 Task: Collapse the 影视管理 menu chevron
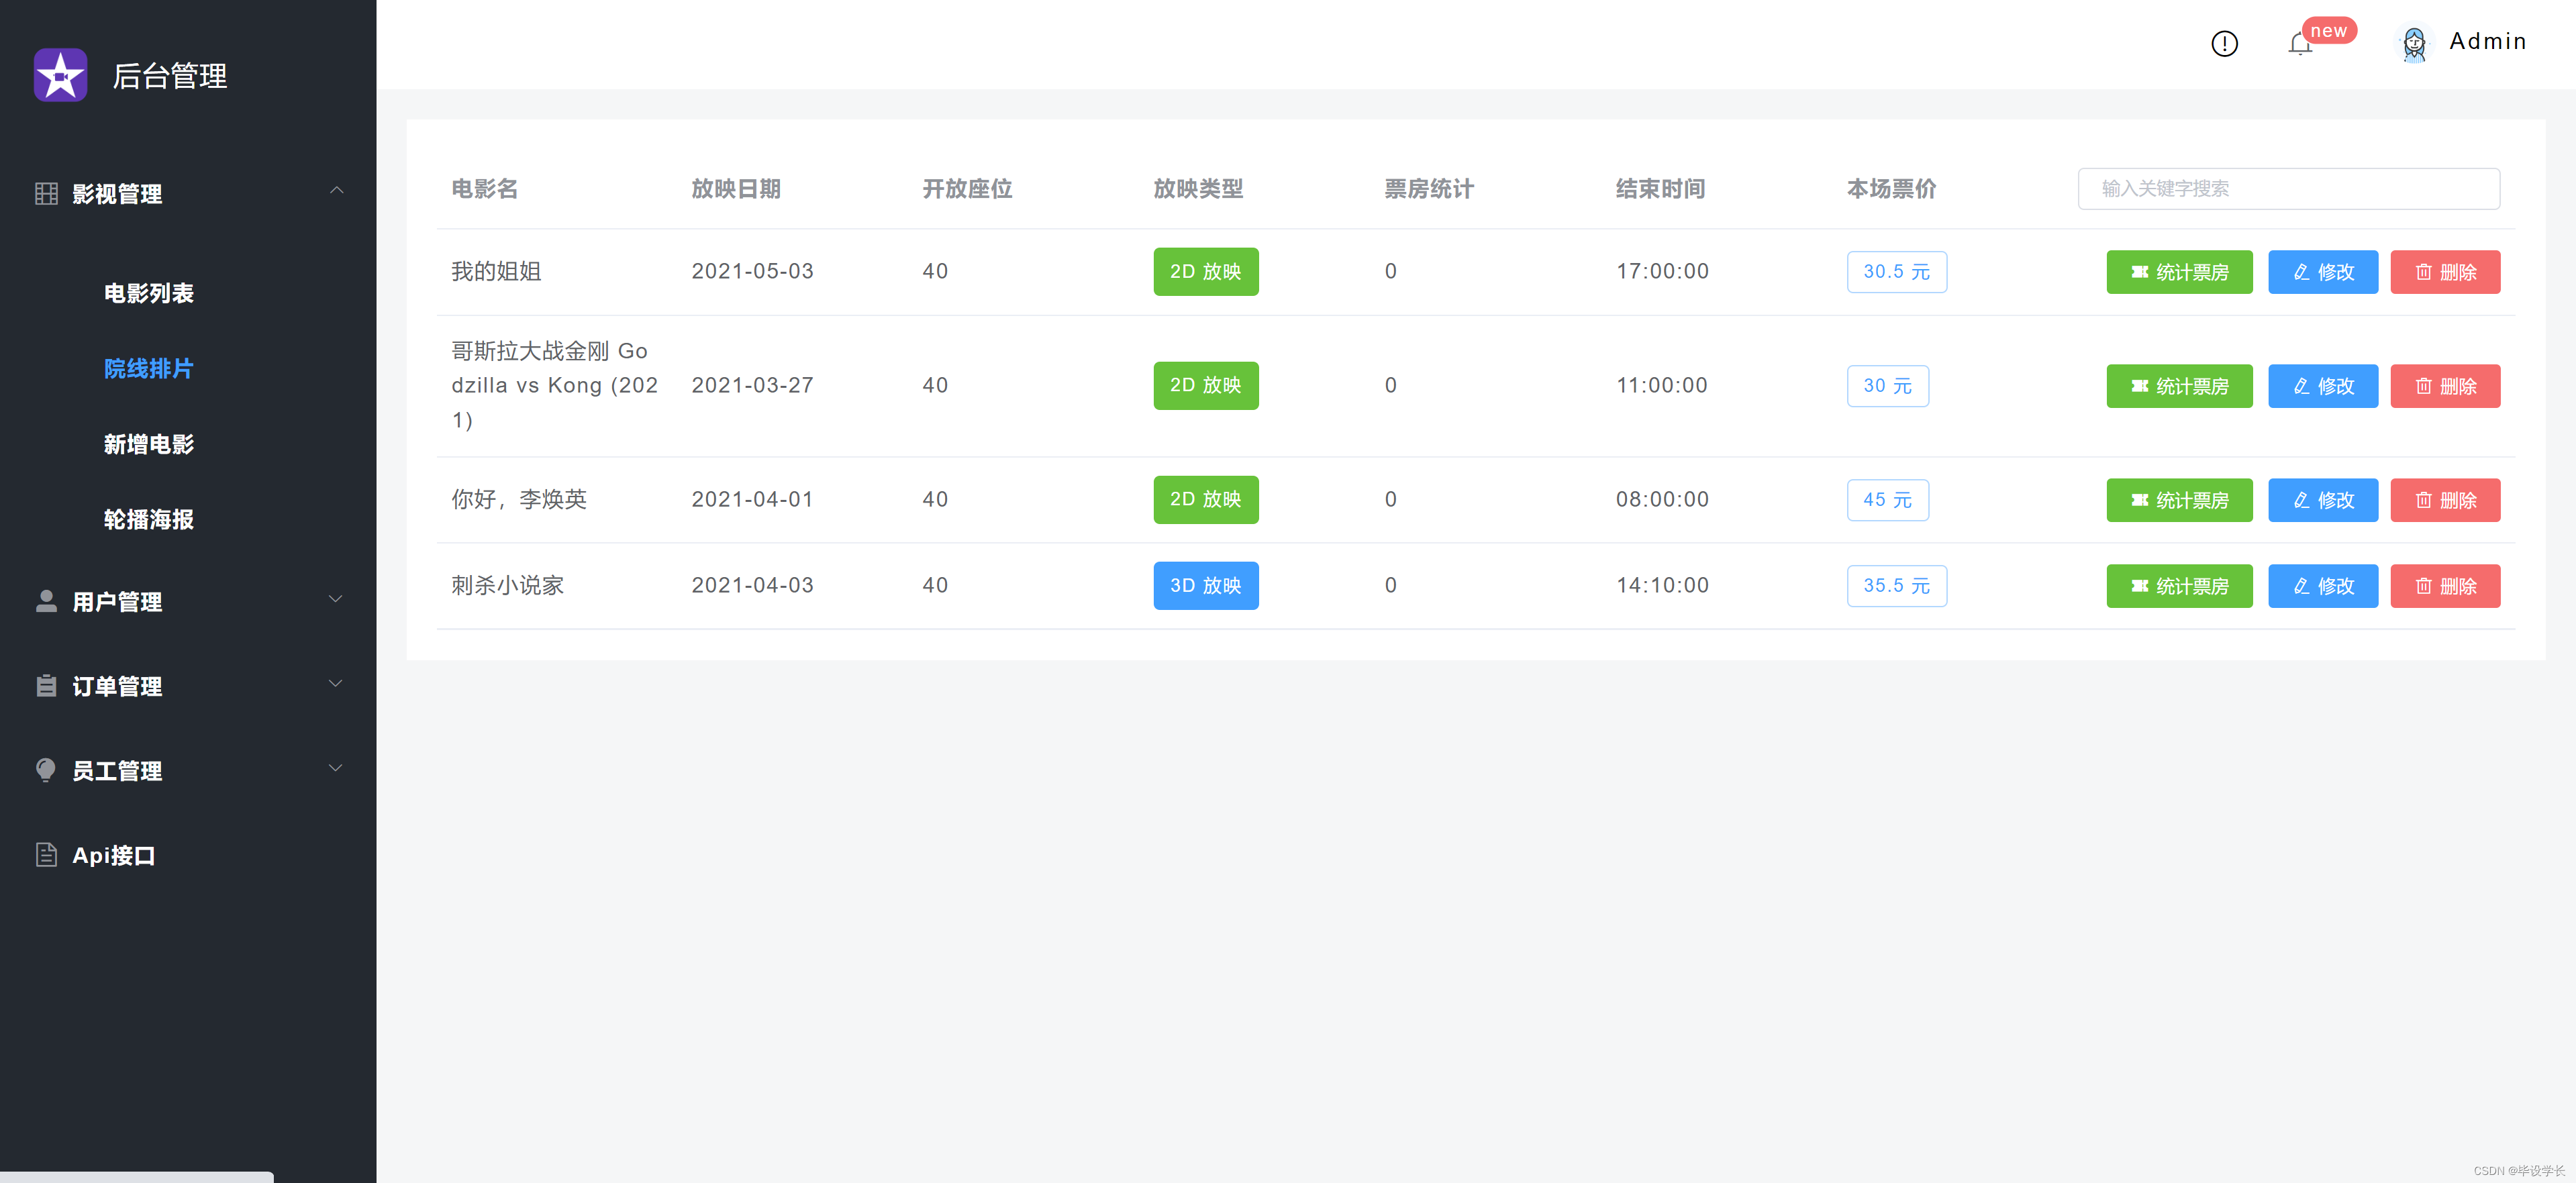(x=336, y=190)
